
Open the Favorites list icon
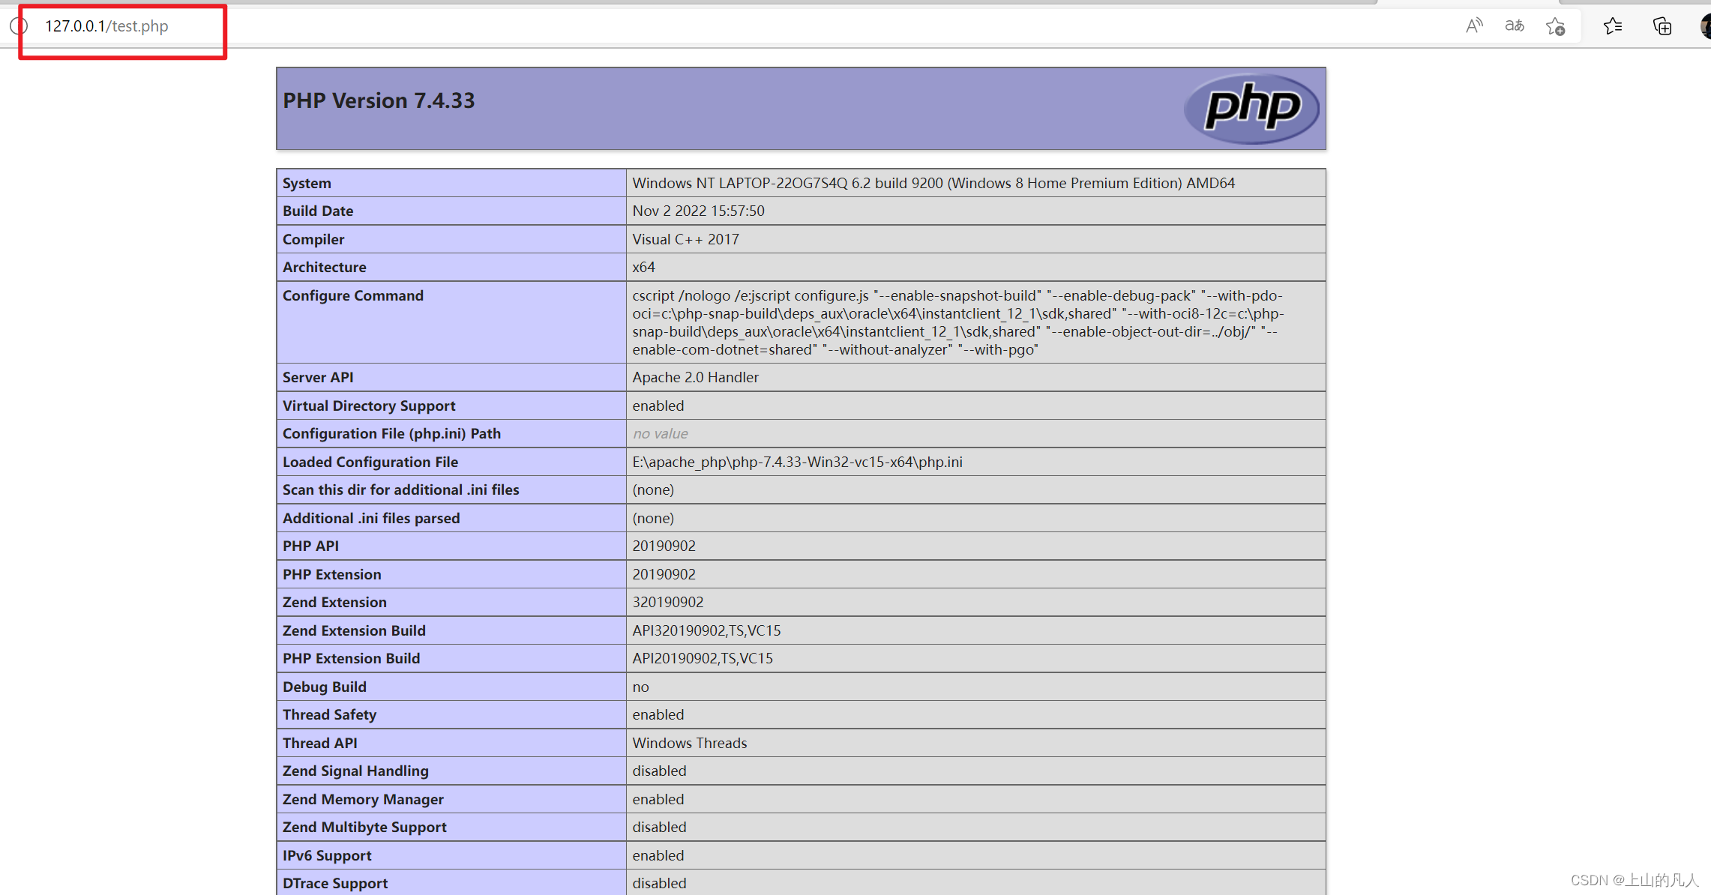[1613, 26]
